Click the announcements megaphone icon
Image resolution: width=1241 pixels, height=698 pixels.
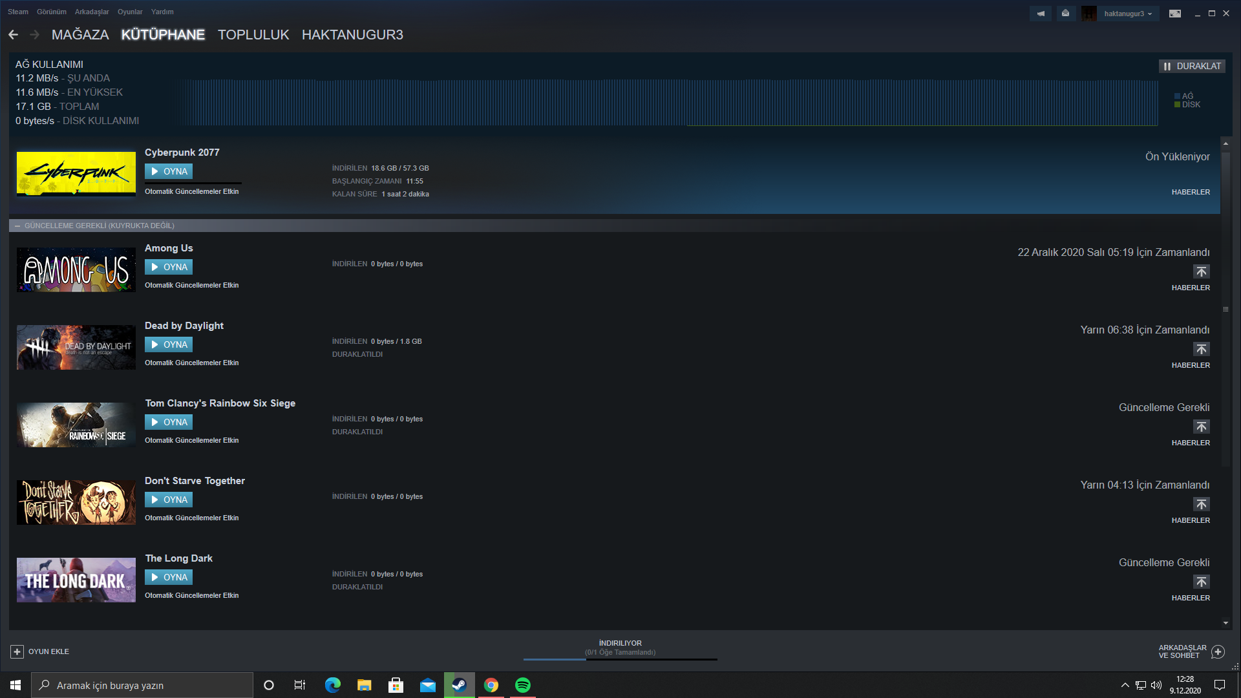1040,14
